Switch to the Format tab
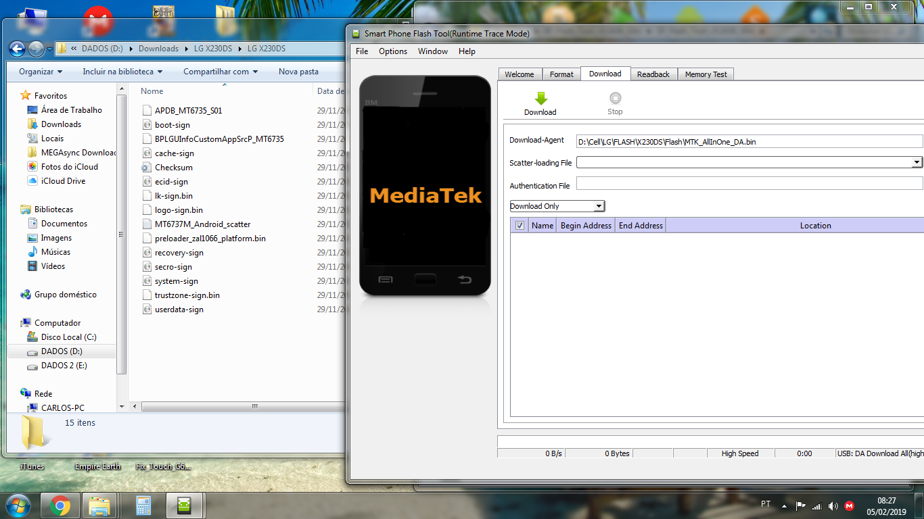924x519 pixels. [x=561, y=74]
